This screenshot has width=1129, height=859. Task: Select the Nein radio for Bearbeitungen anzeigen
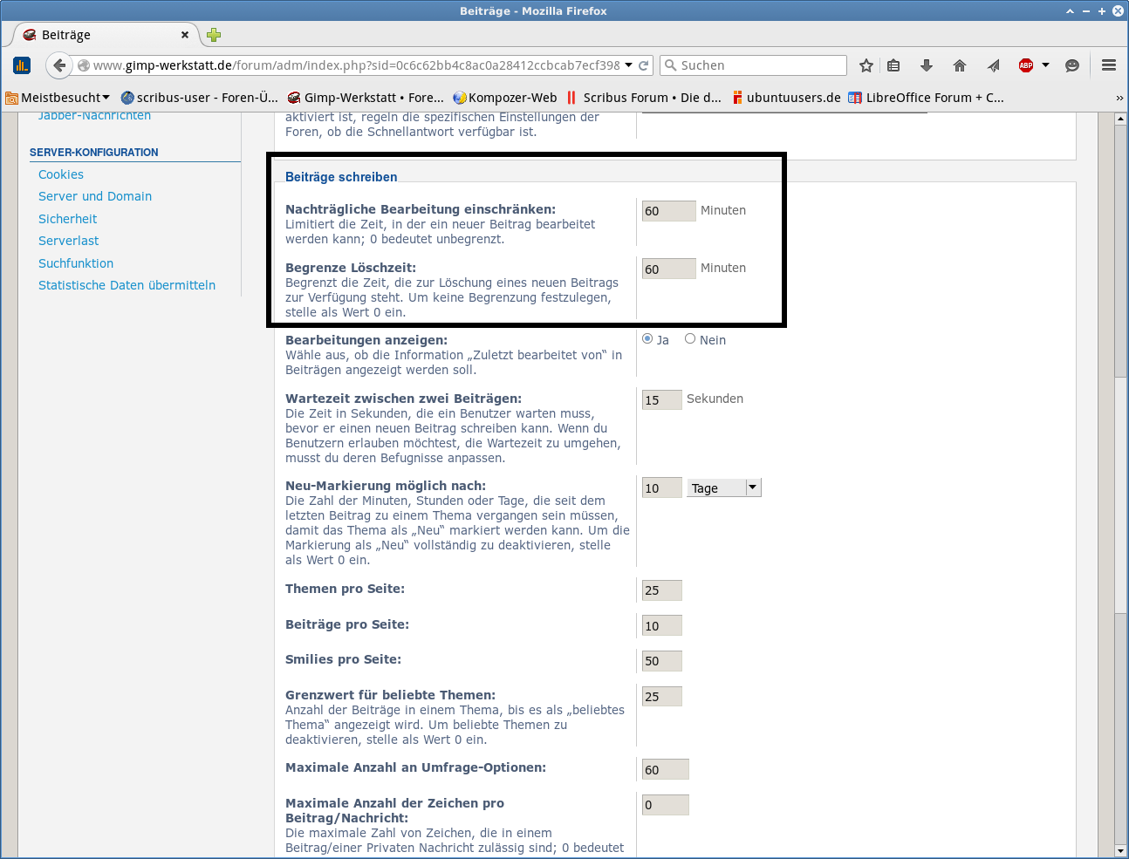coord(690,339)
